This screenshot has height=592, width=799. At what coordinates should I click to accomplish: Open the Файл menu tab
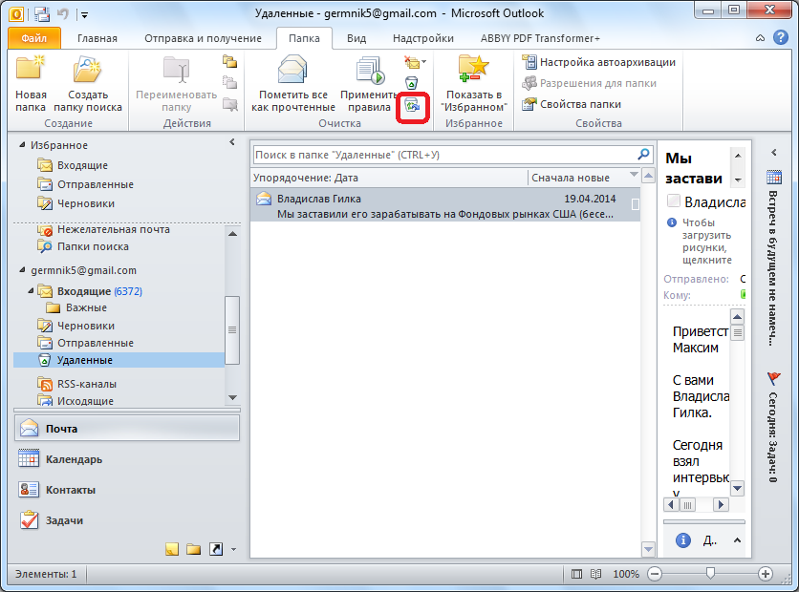coord(33,38)
